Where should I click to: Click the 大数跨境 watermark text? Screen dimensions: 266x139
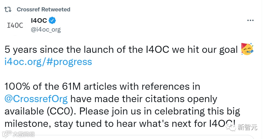[24, 134]
